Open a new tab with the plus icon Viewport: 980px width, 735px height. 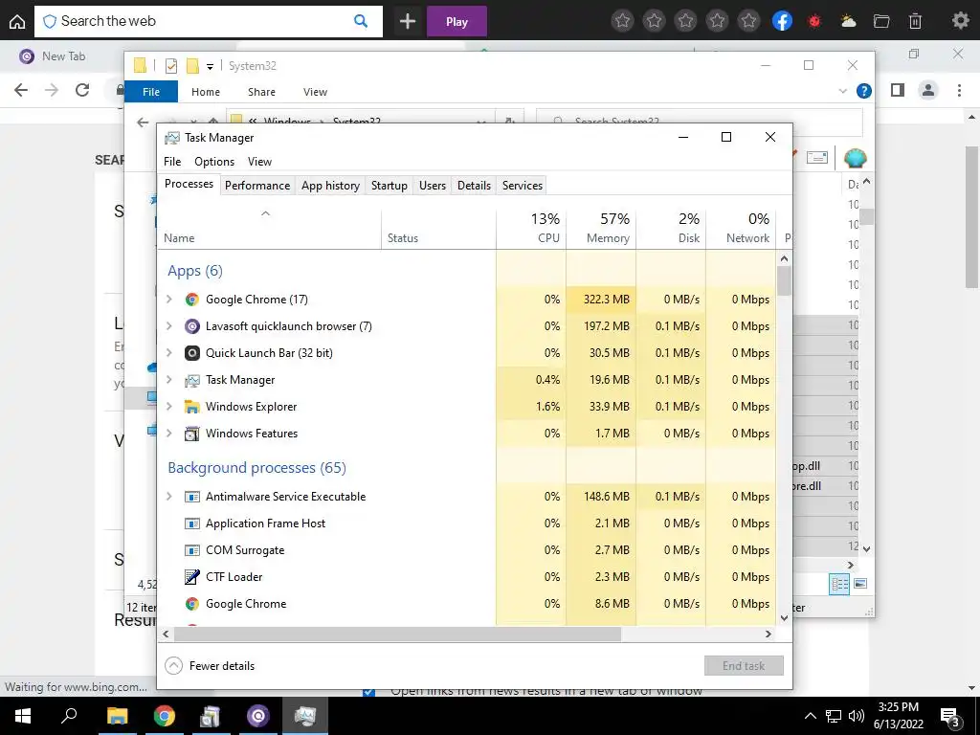coord(408,21)
